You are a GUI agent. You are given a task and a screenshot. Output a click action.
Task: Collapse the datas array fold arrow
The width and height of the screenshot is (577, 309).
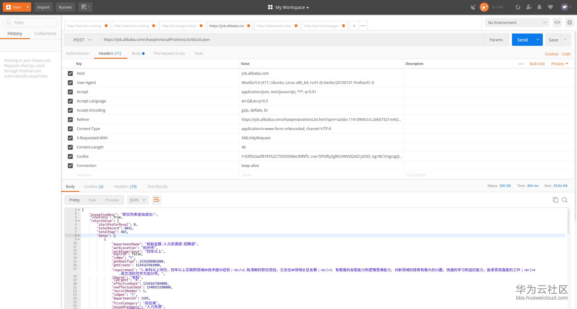[79, 236]
